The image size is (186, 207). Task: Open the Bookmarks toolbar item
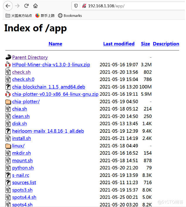tap(70, 15)
